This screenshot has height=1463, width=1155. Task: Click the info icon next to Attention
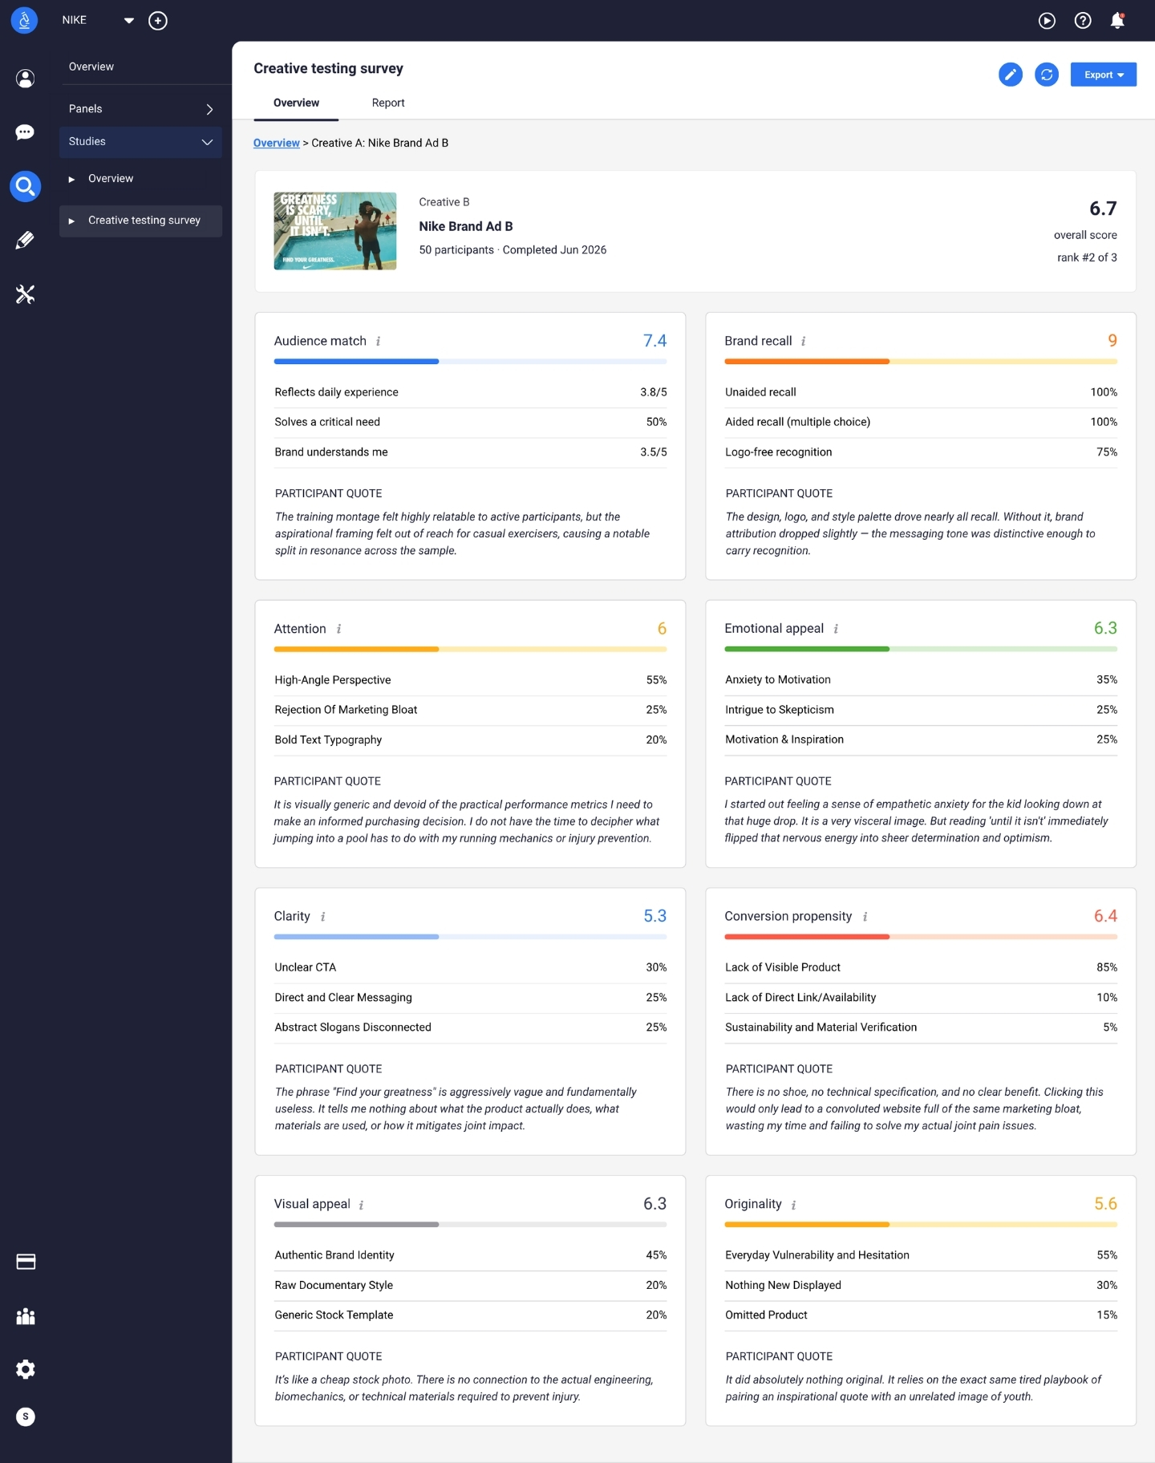click(339, 630)
